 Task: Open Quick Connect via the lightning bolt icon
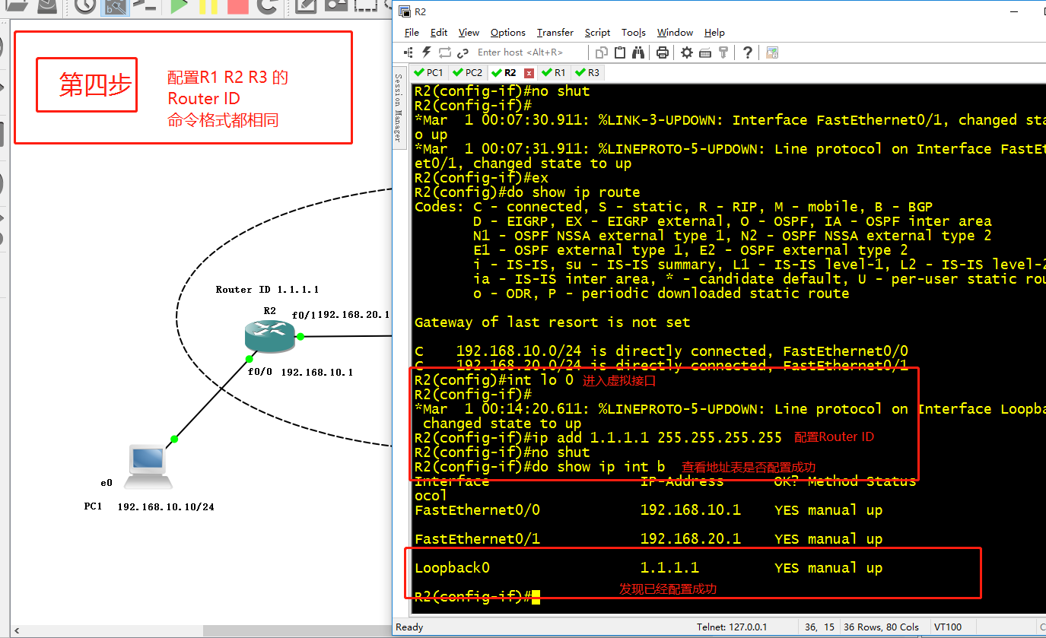(x=426, y=52)
